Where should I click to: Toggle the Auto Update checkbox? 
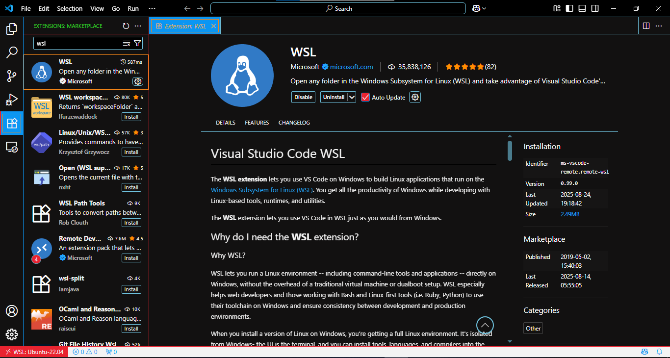[365, 97]
